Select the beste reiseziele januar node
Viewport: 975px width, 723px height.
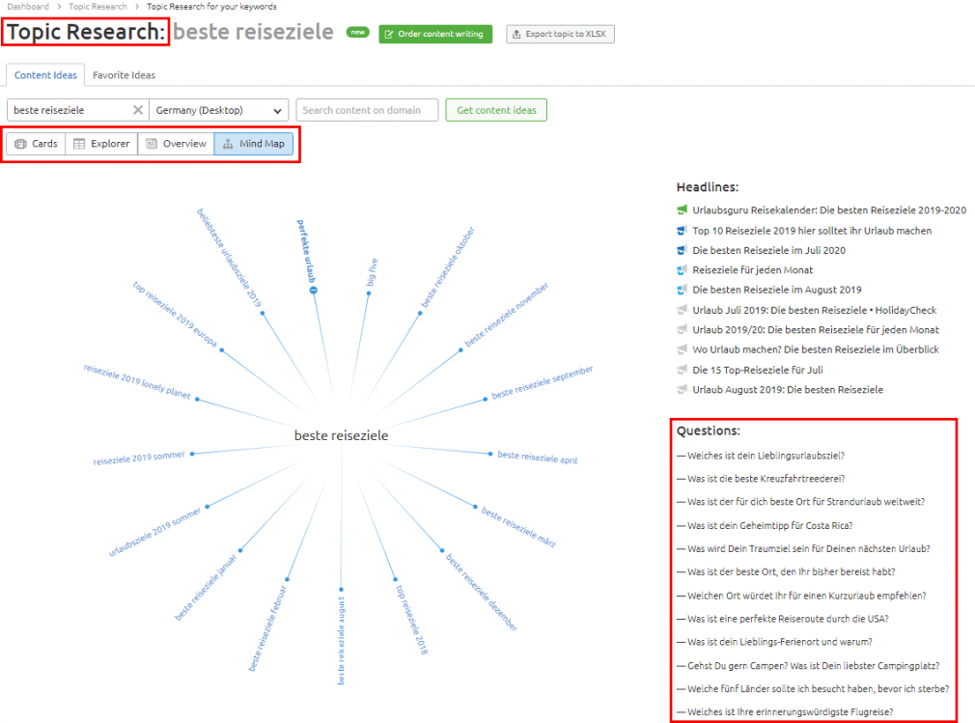[x=206, y=588]
